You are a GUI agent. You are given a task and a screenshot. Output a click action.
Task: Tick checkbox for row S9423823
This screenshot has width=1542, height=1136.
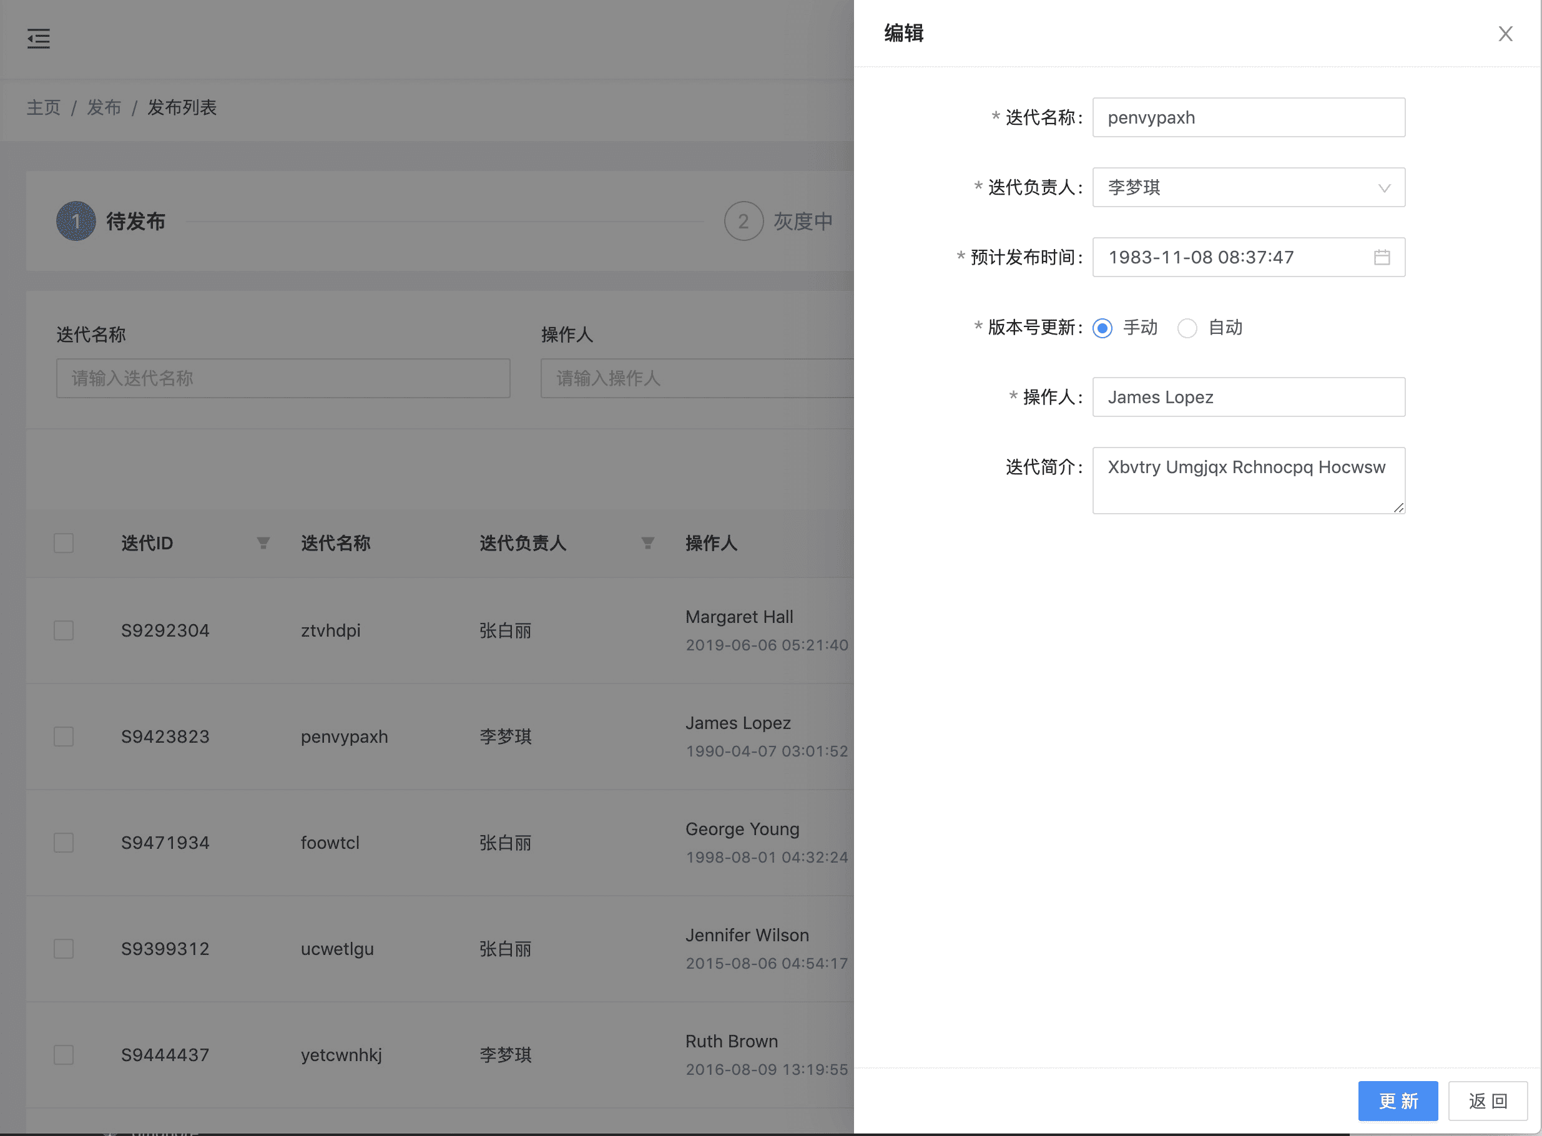pyautogui.click(x=64, y=737)
